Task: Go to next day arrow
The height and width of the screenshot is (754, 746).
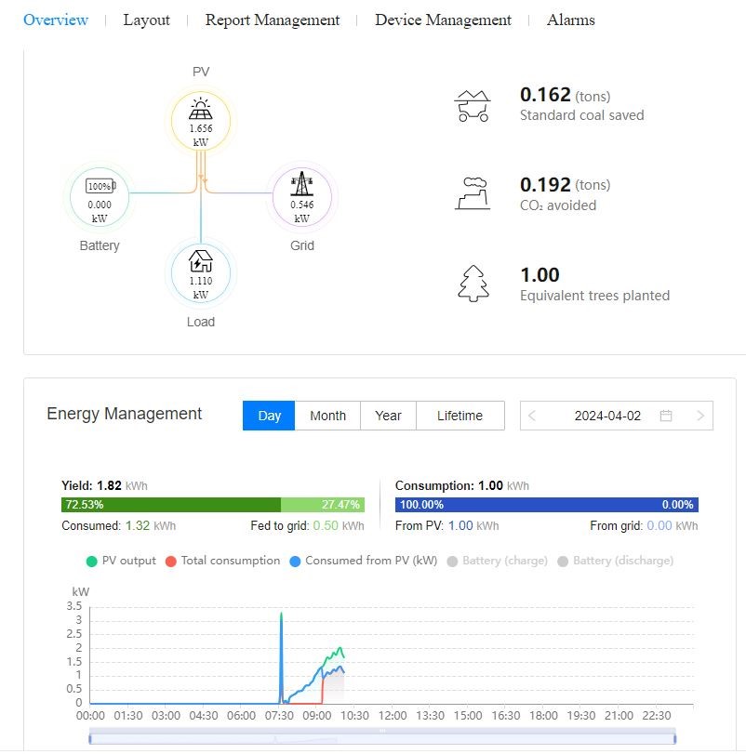Action: coord(700,416)
